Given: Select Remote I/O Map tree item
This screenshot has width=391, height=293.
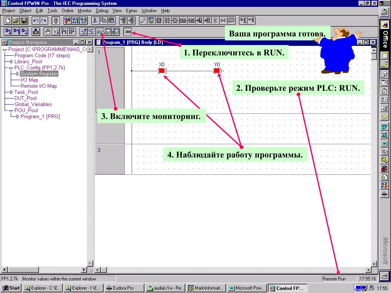Looking at the screenshot, I should 39,86.
